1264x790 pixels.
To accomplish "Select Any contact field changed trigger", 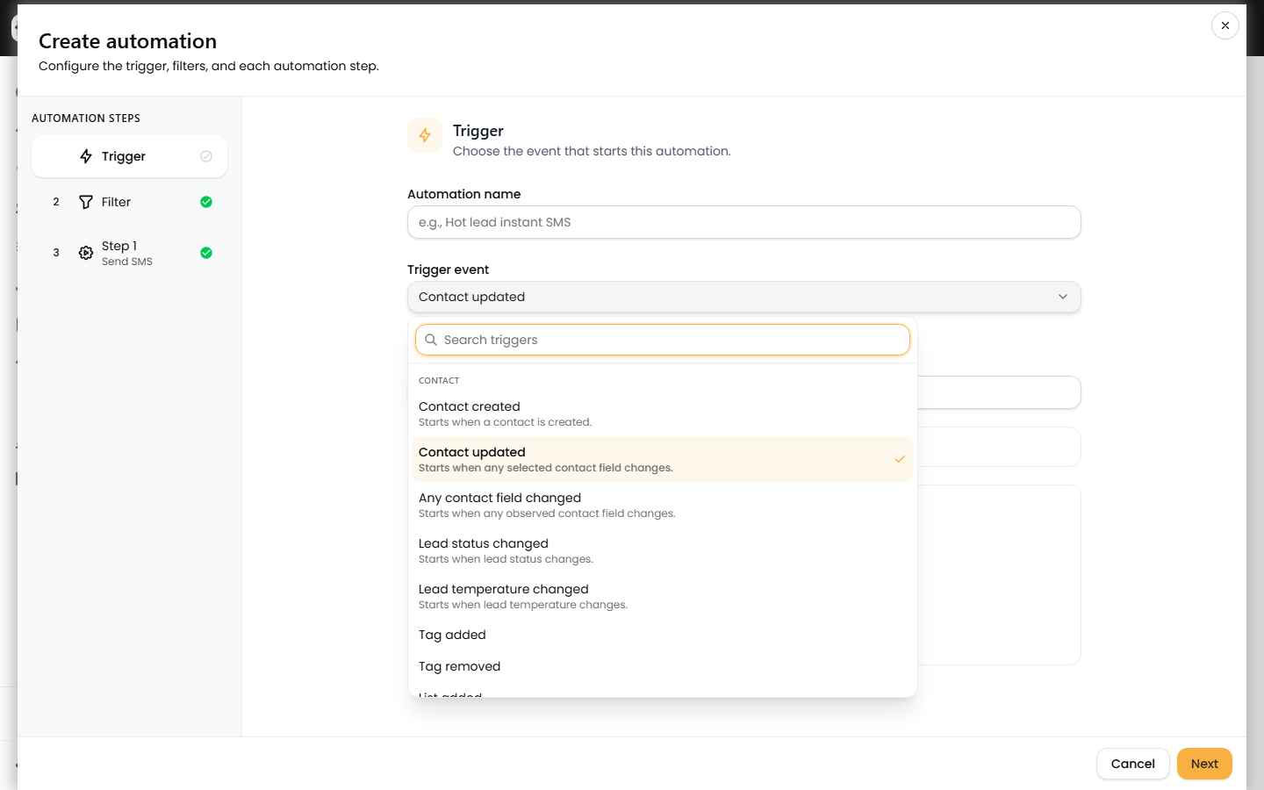I will click(x=663, y=505).
